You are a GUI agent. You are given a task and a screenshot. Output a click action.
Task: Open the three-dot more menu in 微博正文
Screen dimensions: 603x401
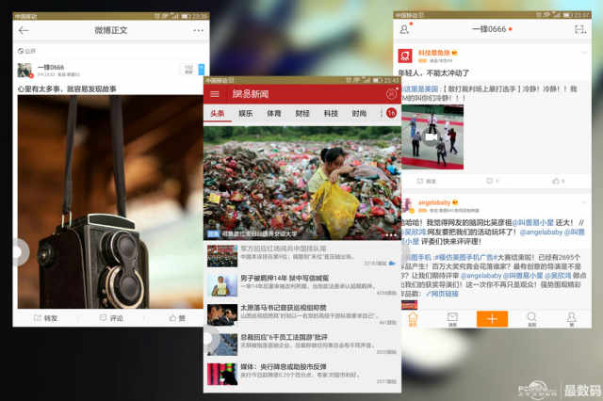(x=198, y=30)
